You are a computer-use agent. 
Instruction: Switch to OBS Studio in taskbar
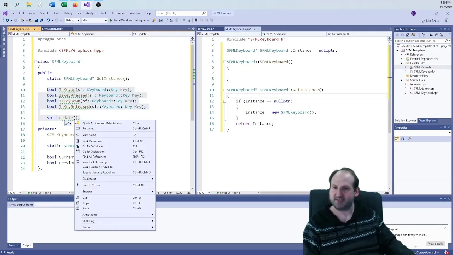point(98,5)
